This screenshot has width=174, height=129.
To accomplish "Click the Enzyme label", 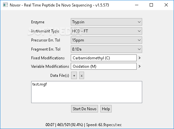I will pos(38,22).
